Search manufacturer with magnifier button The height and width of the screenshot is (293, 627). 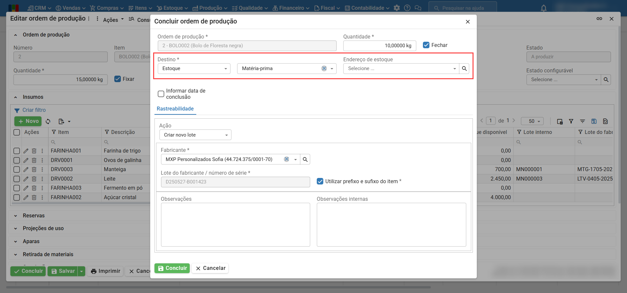click(x=305, y=159)
